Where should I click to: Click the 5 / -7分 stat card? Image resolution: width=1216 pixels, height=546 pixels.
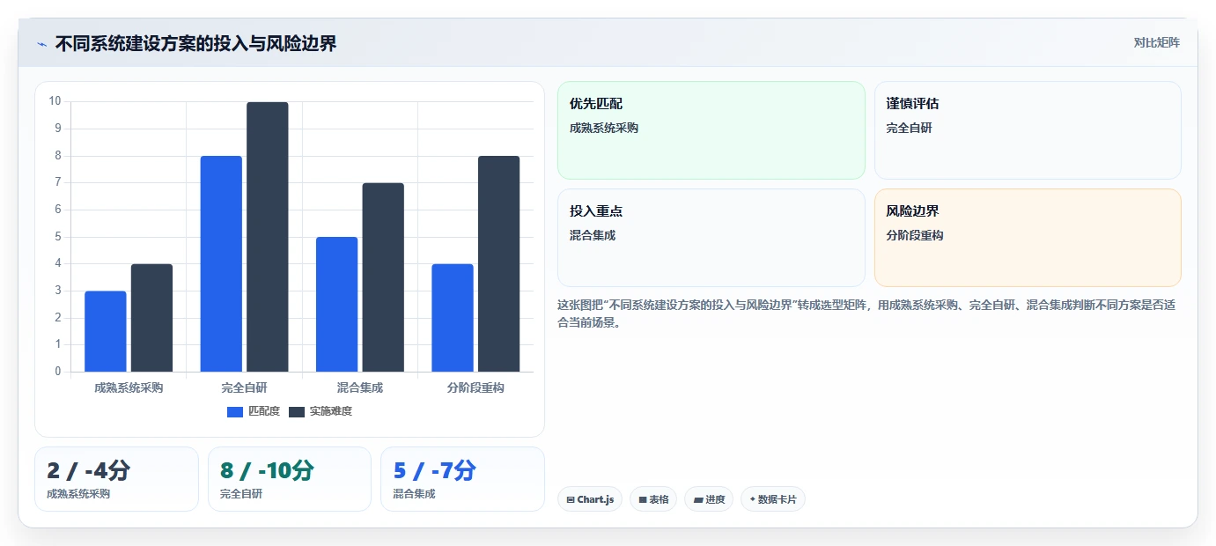[x=462, y=479]
